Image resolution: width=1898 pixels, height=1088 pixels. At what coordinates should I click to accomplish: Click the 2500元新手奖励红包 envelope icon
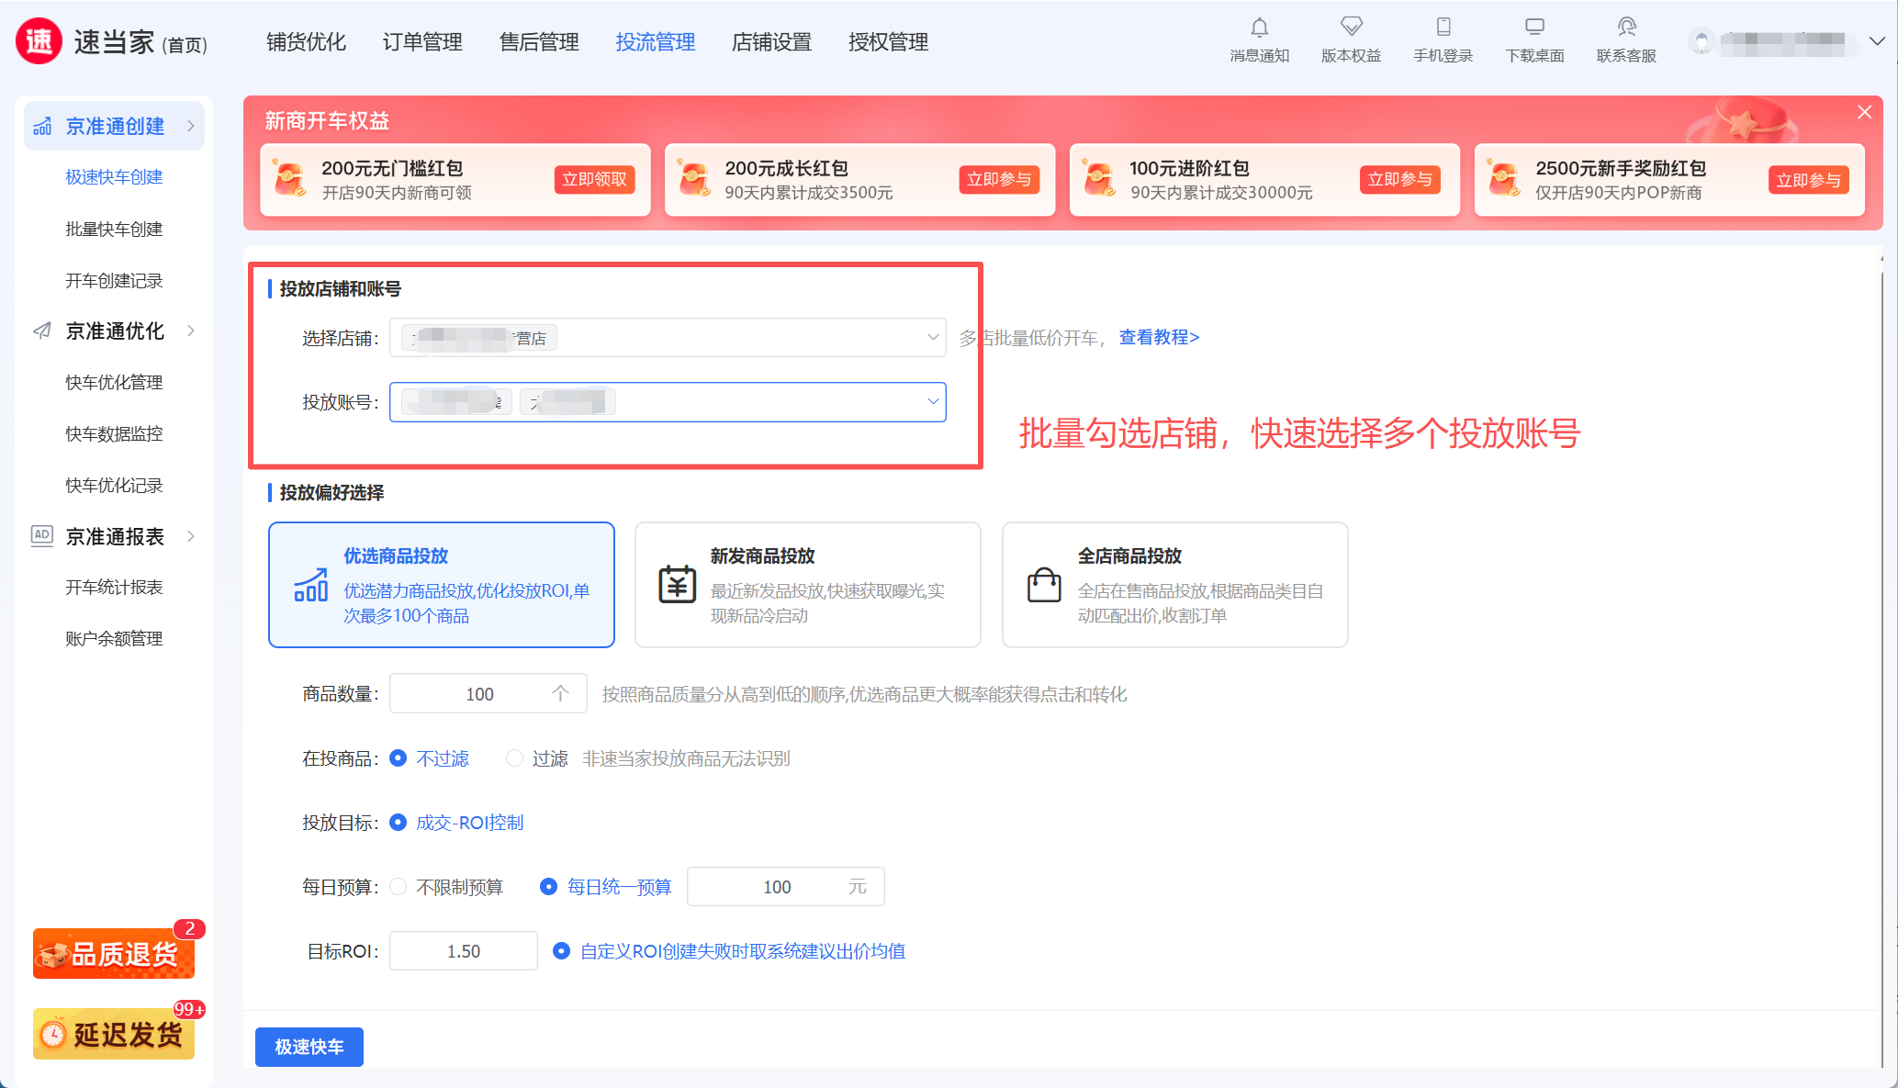tap(1504, 179)
